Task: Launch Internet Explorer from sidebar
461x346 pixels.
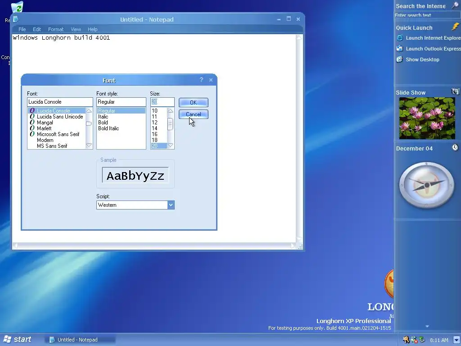Action: [x=433, y=38]
